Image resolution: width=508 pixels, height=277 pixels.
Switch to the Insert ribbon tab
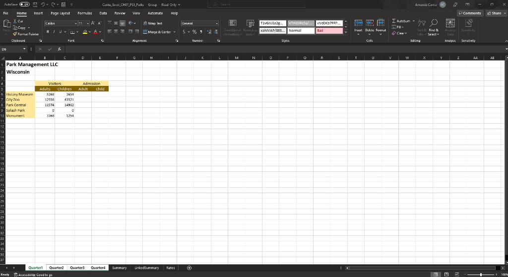point(38,13)
